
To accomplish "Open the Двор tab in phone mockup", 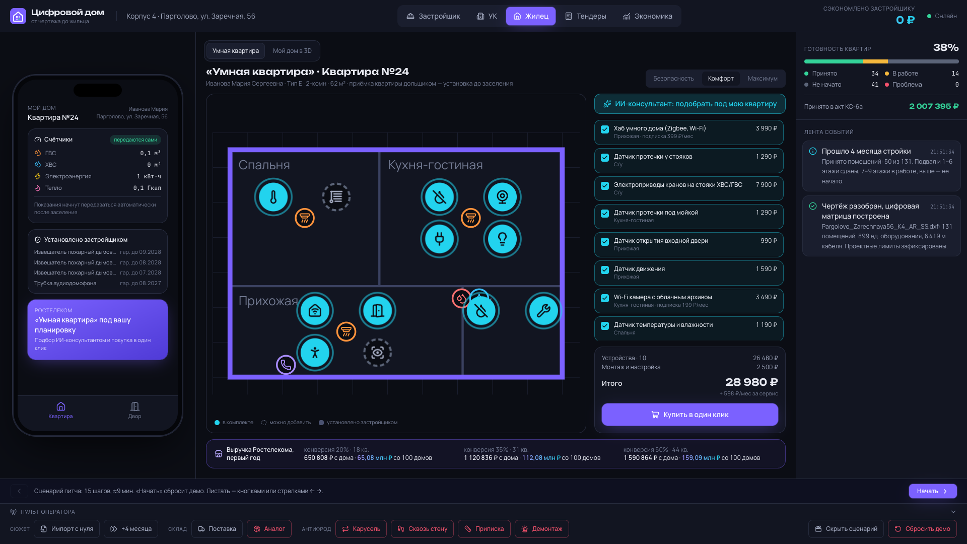I will pos(134,410).
